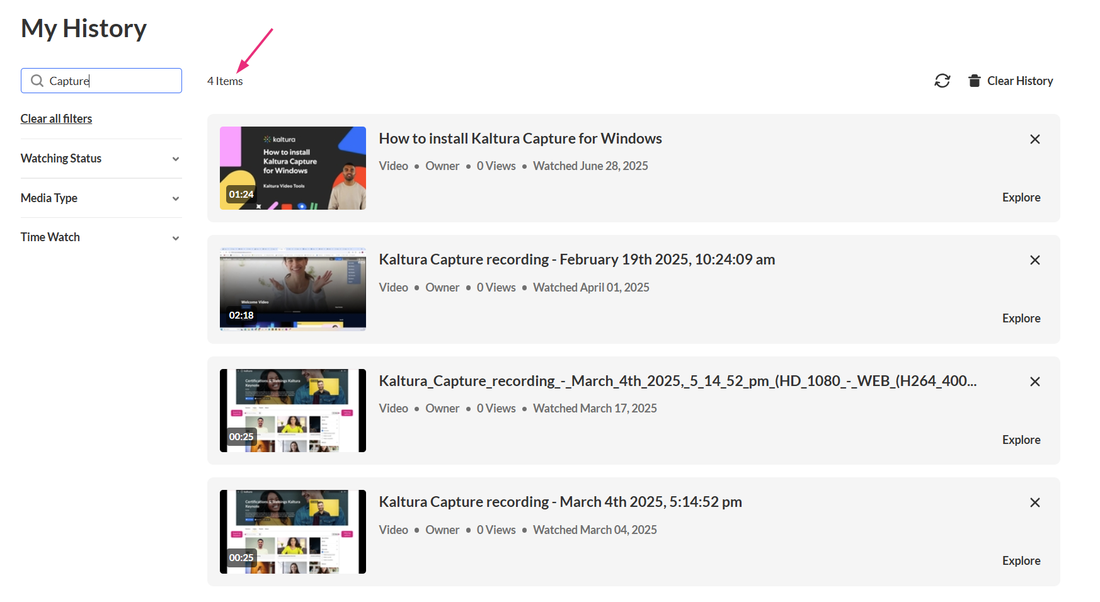Image resolution: width=1100 pixels, height=602 pixels.
Task: Click 'Watched March 17, 2025' text
Action: (x=595, y=408)
